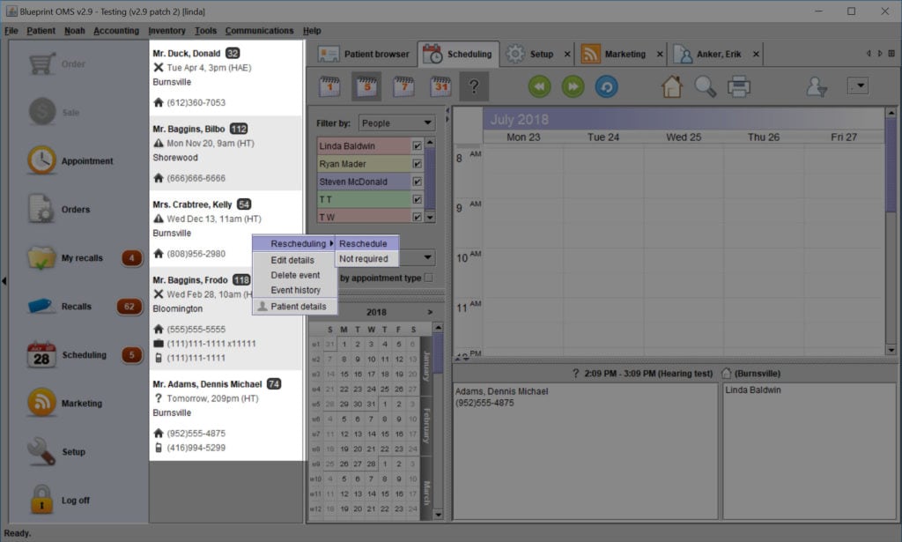Go to next year arrow beside 2018
902x542 pixels.
(430, 312)
